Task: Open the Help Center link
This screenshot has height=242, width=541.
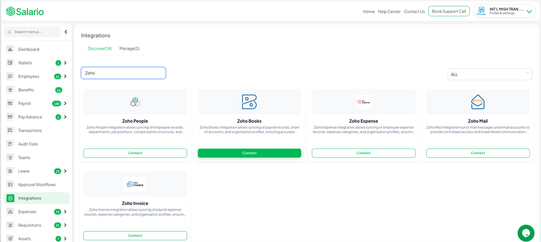Action: [389, 12]
